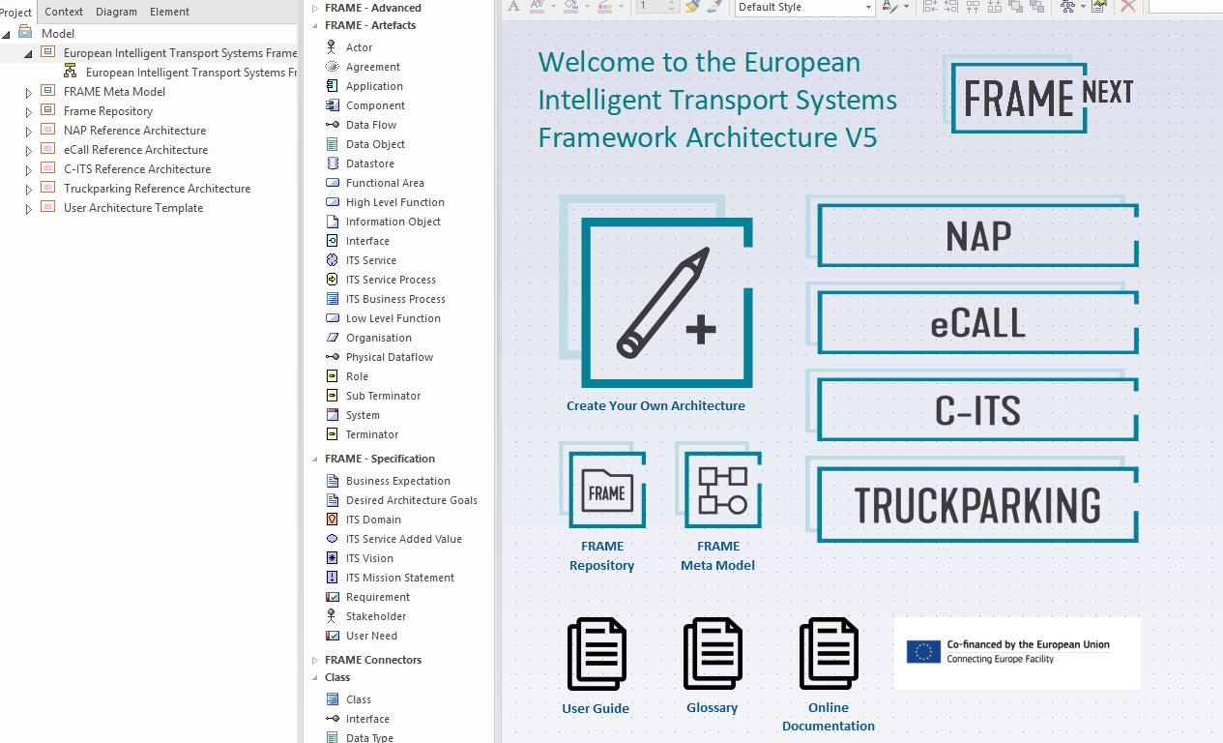
Task: Open the FRAME Meta Model diagram icon
Action: click(x=722, y=490)
